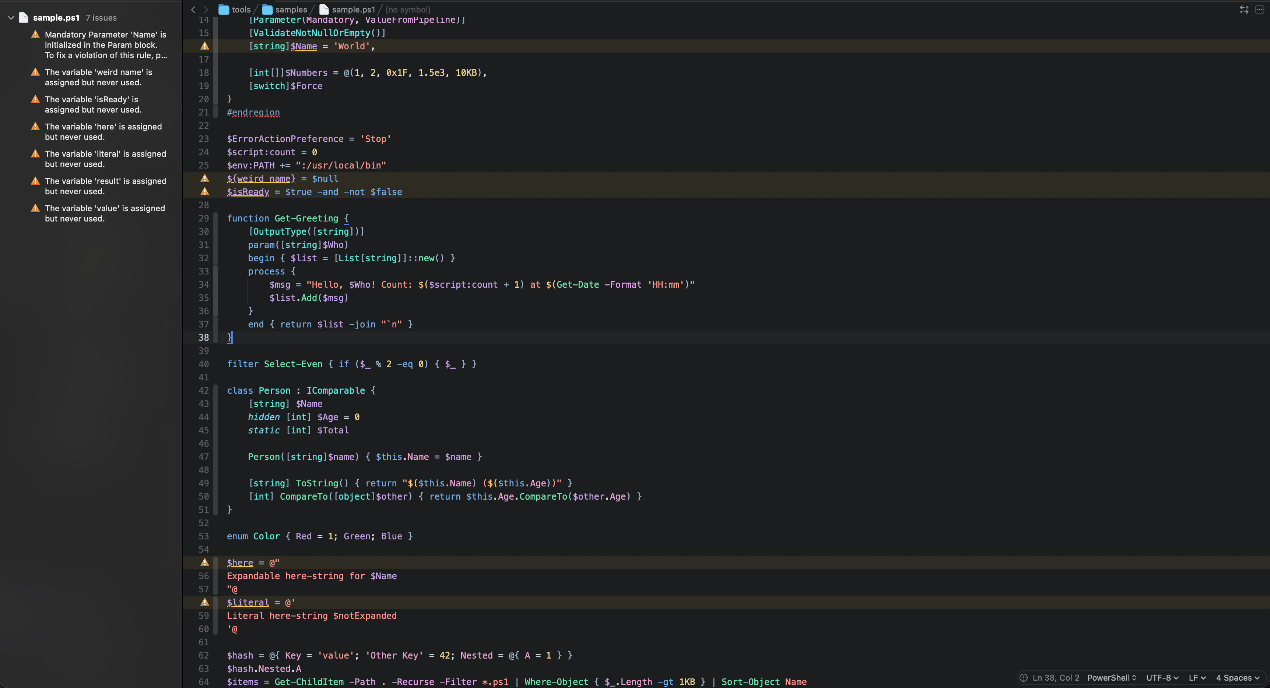Open the sample.ps1 breadcrumb
1270x688 pixels.
coord(347,9)
